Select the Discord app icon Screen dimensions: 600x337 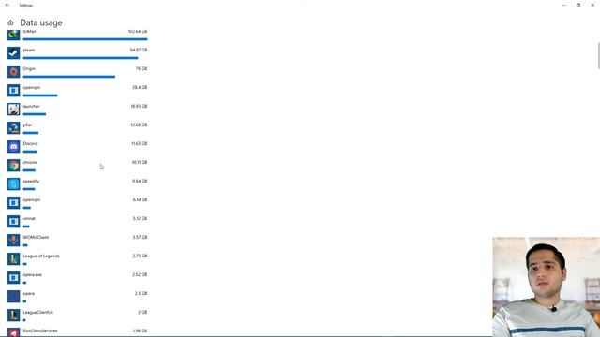tap(13, 146)
